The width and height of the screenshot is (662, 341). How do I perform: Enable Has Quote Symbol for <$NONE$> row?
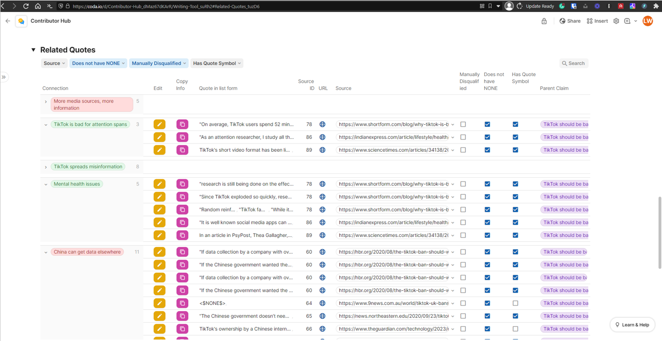click(x=516, y=303)
